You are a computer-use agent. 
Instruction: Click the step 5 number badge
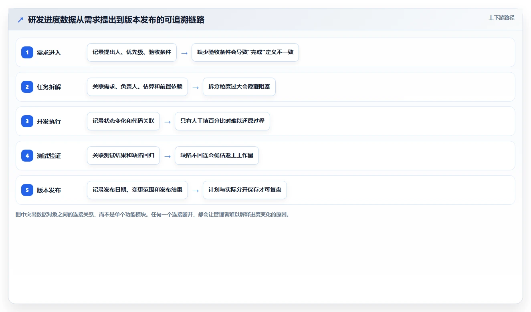tap(27, 190)
